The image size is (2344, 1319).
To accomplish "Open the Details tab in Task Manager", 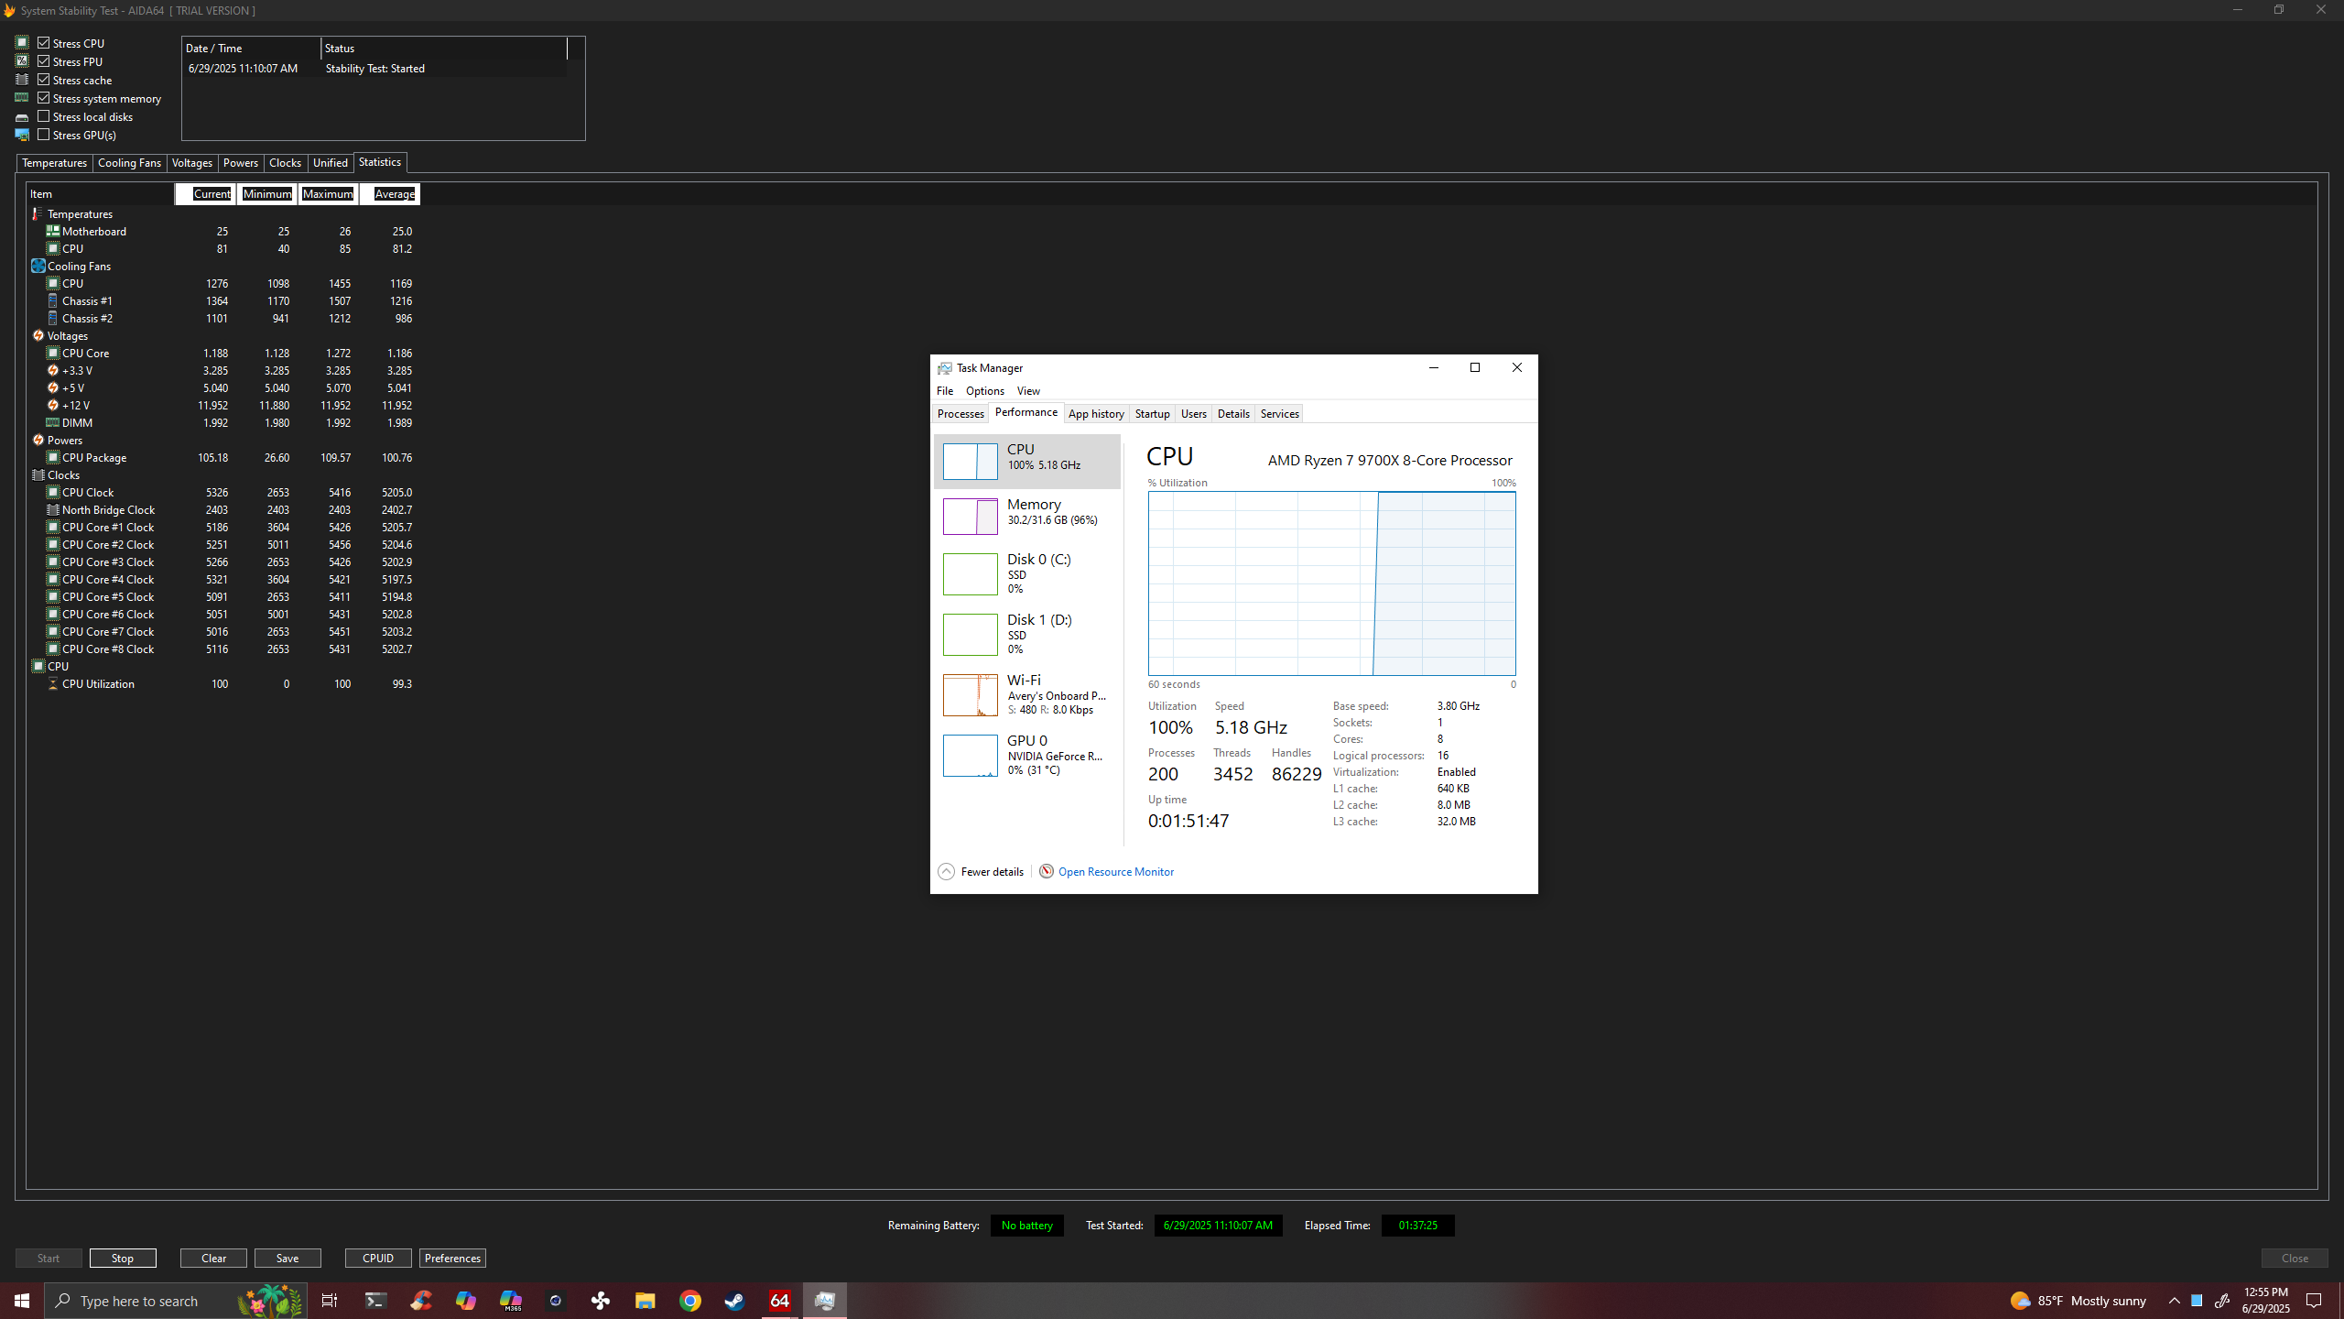I will pos(1233,414).
